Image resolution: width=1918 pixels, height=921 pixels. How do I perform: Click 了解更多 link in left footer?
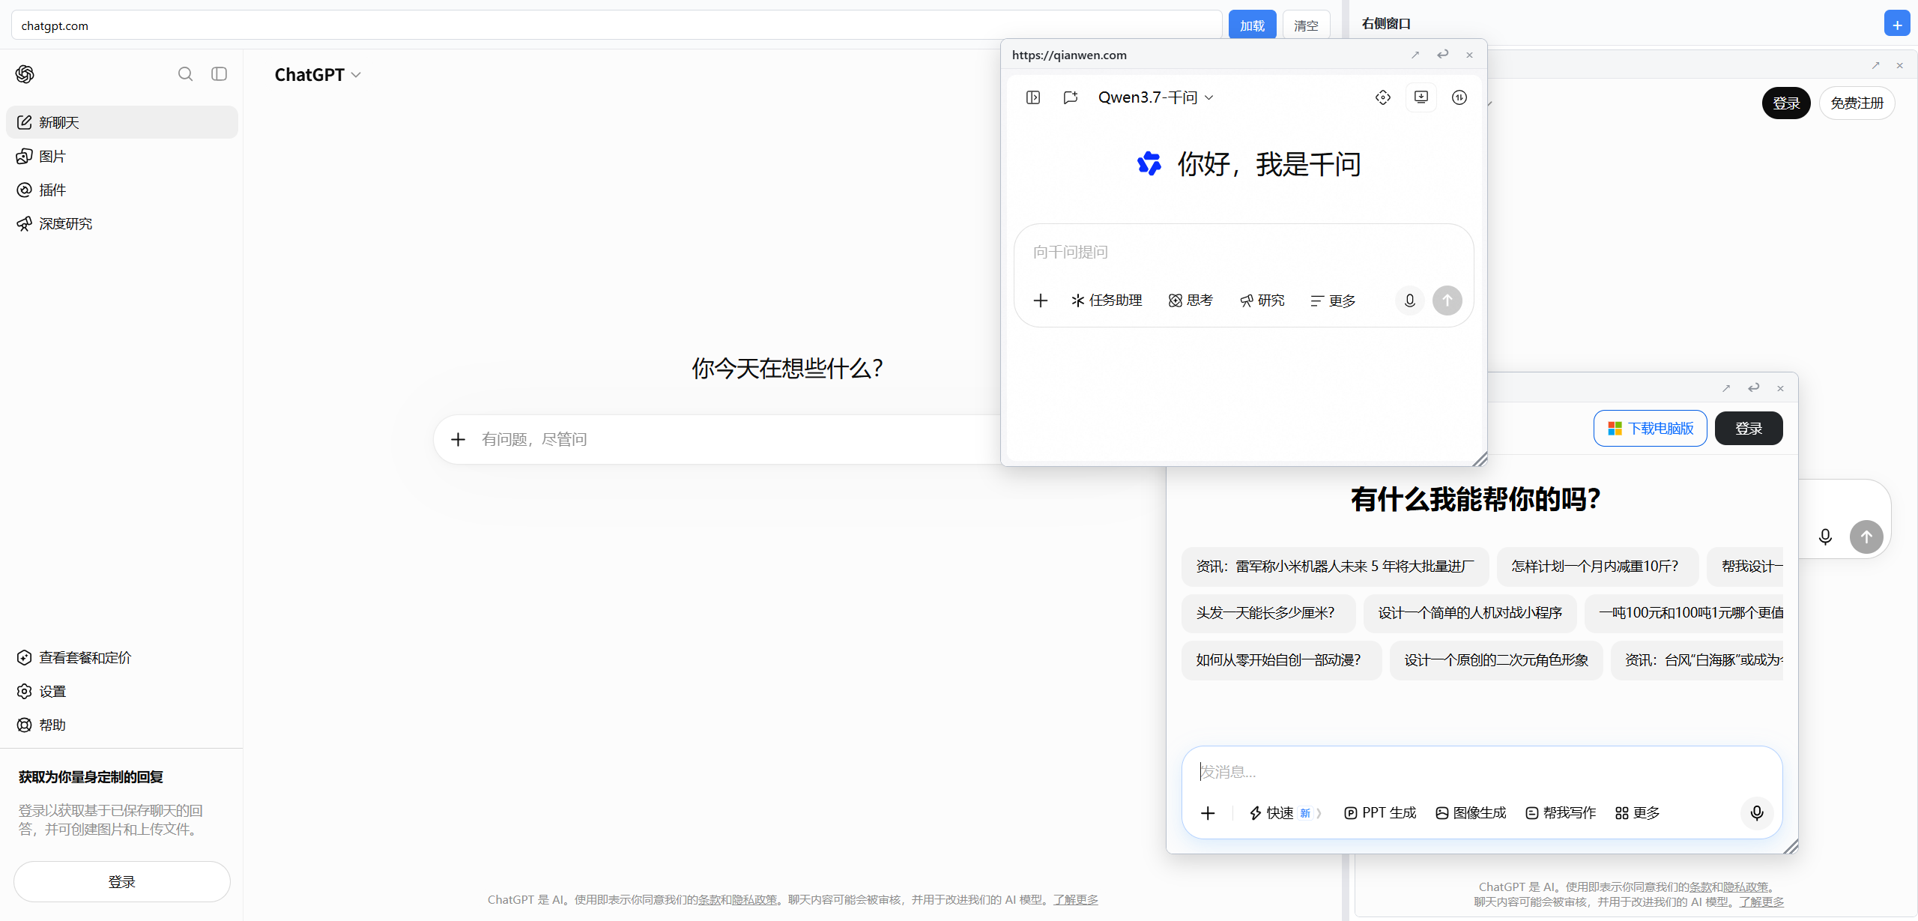(x=1075, y=899)
